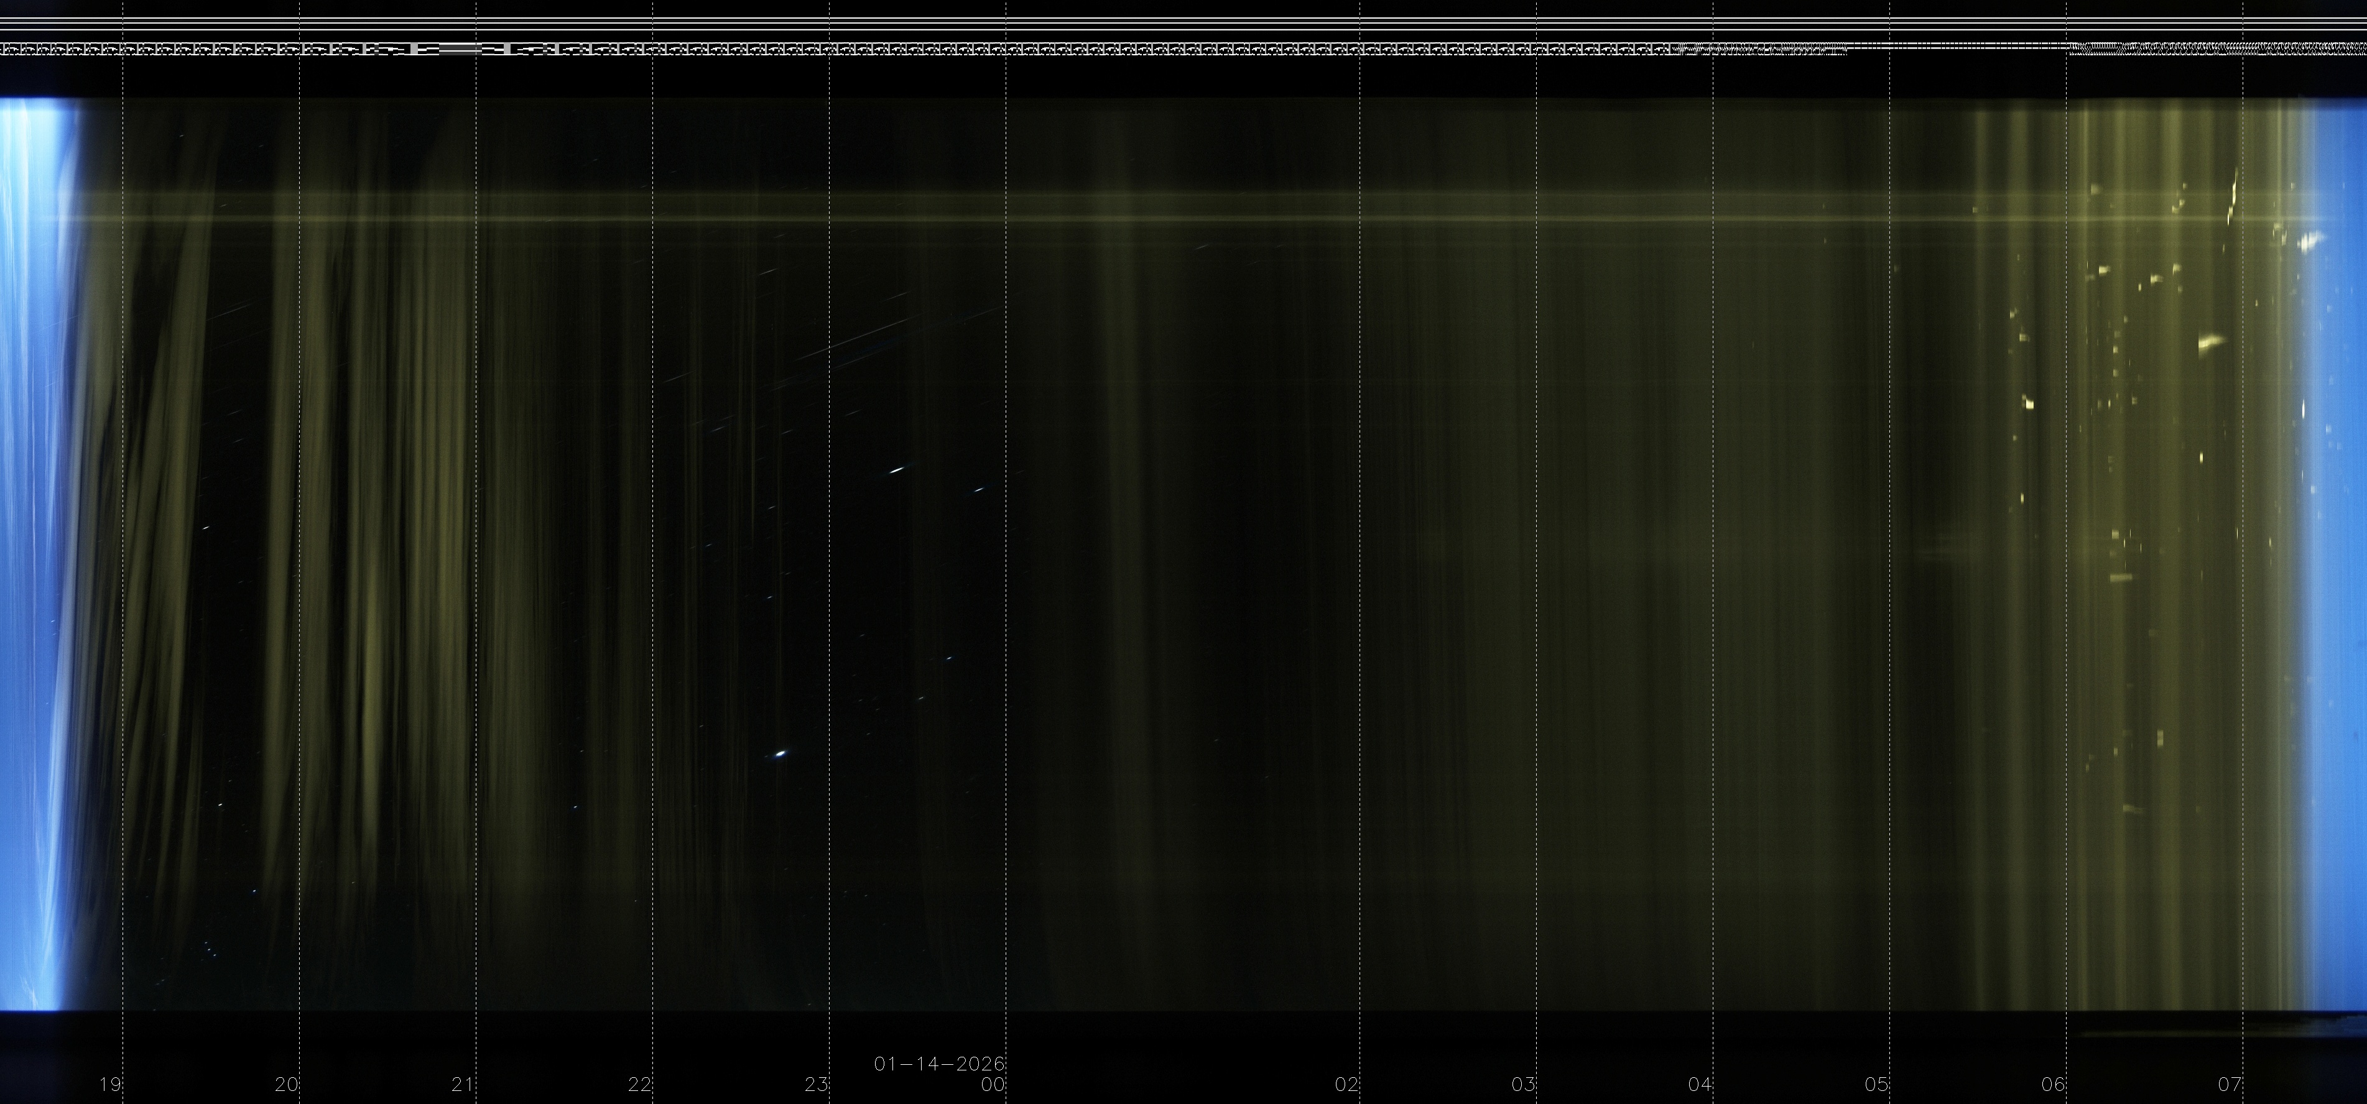Click the 03 hour label
The width and height of the screenshot is (2367, 1104).
[x=1524, y=1085]
